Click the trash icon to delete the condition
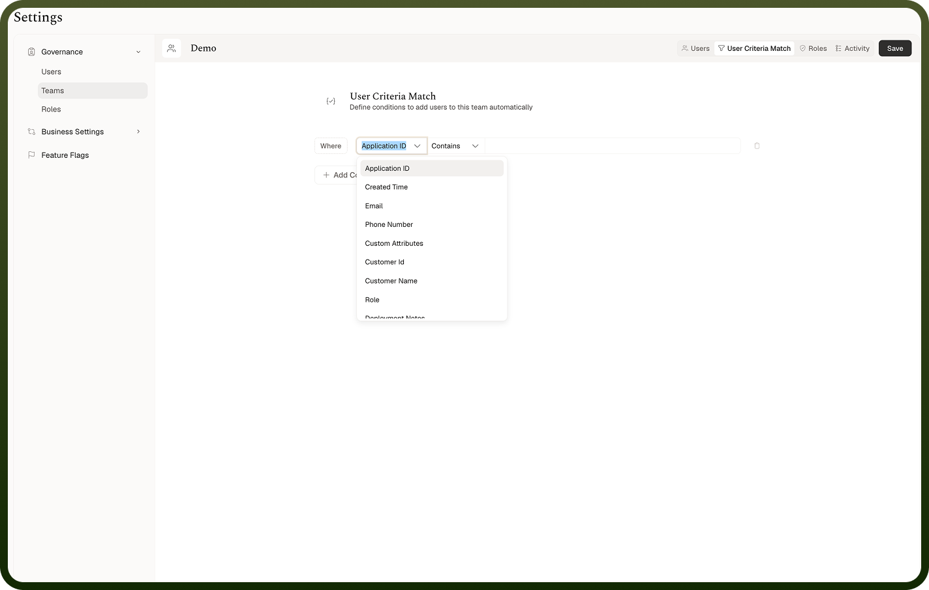Image resolution: width=929 pixels, height=590 pixels. [757, 146]
